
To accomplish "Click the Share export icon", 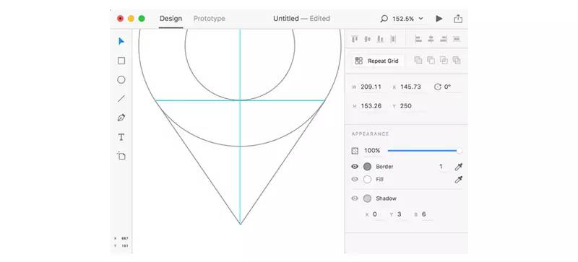I will click(x=458, y=19).
